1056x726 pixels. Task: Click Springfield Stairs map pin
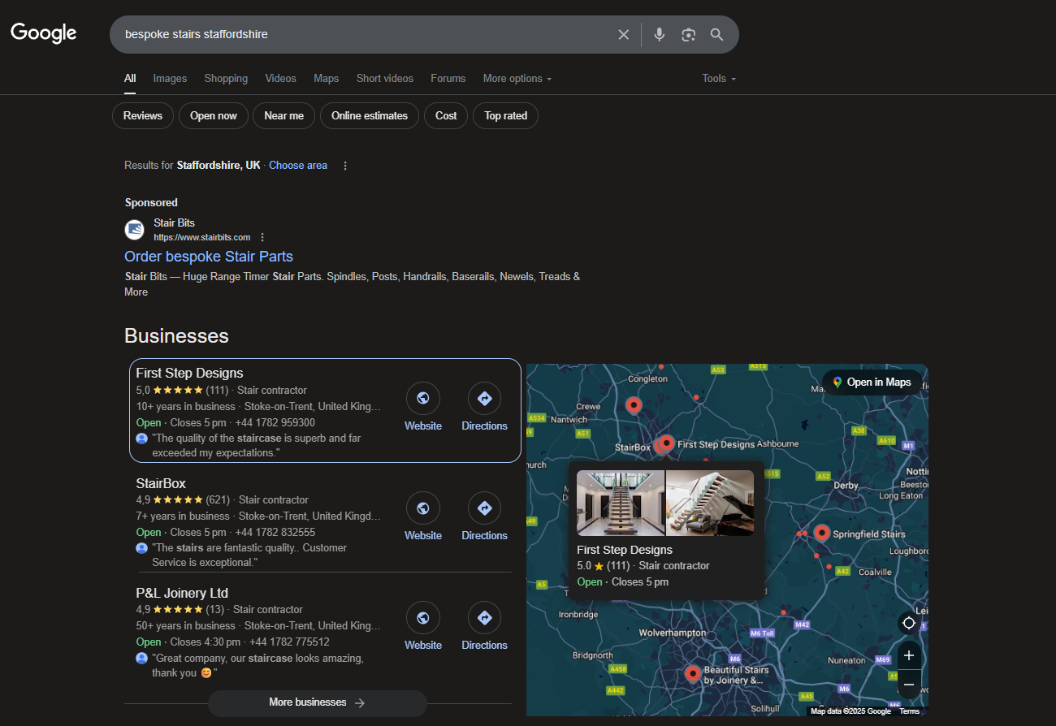tap(821, 533)
